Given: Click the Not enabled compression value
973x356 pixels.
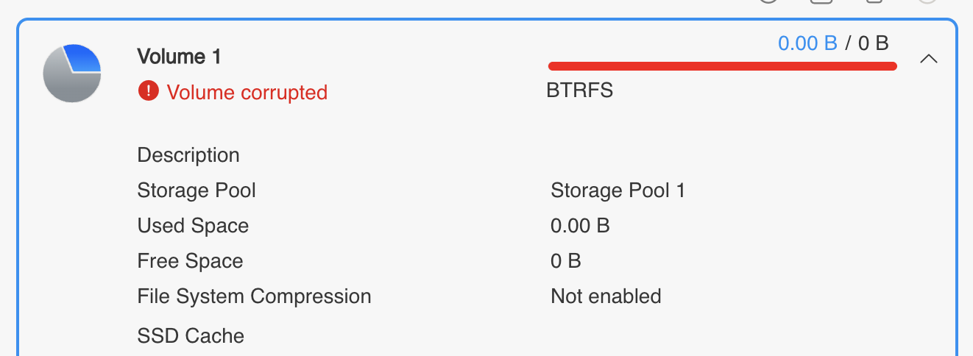Looking at the screenshot, I should [x=606, y=296].
